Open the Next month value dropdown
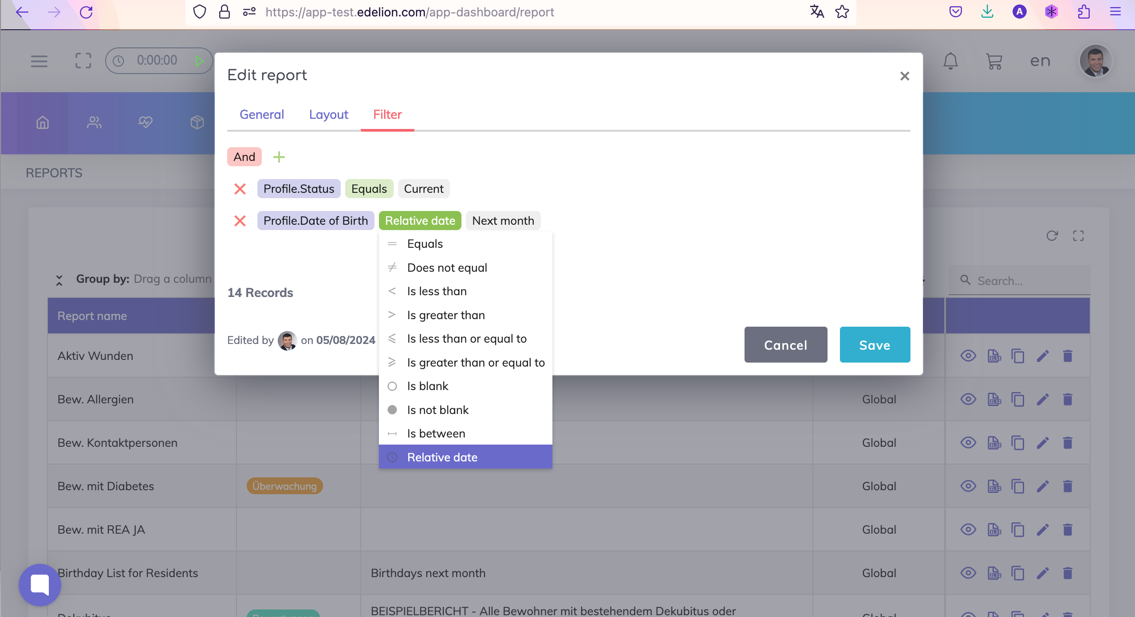Image resolution: width=1135 pixels, height=617 pixels. (503, 221)
